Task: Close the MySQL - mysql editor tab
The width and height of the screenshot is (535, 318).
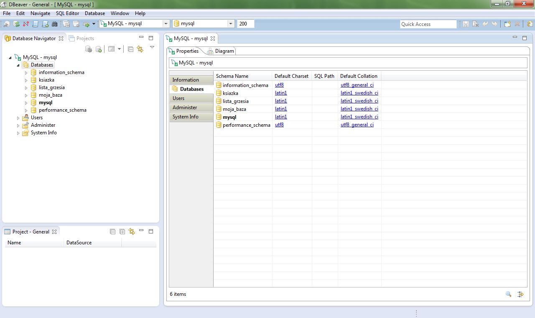Action: click(212, 38)
